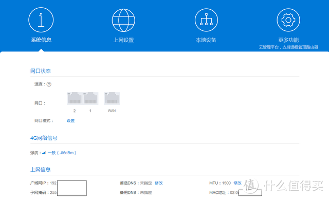Click the 一般 (-86dBm) signal text
Screen dimensions: 329x199
(62, 153)
